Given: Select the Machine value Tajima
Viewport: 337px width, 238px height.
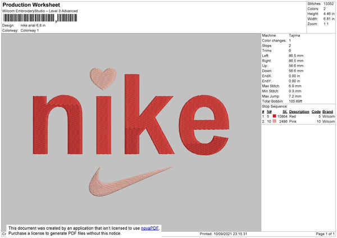Looking at the screenshot, I should (x=294, y=35).
